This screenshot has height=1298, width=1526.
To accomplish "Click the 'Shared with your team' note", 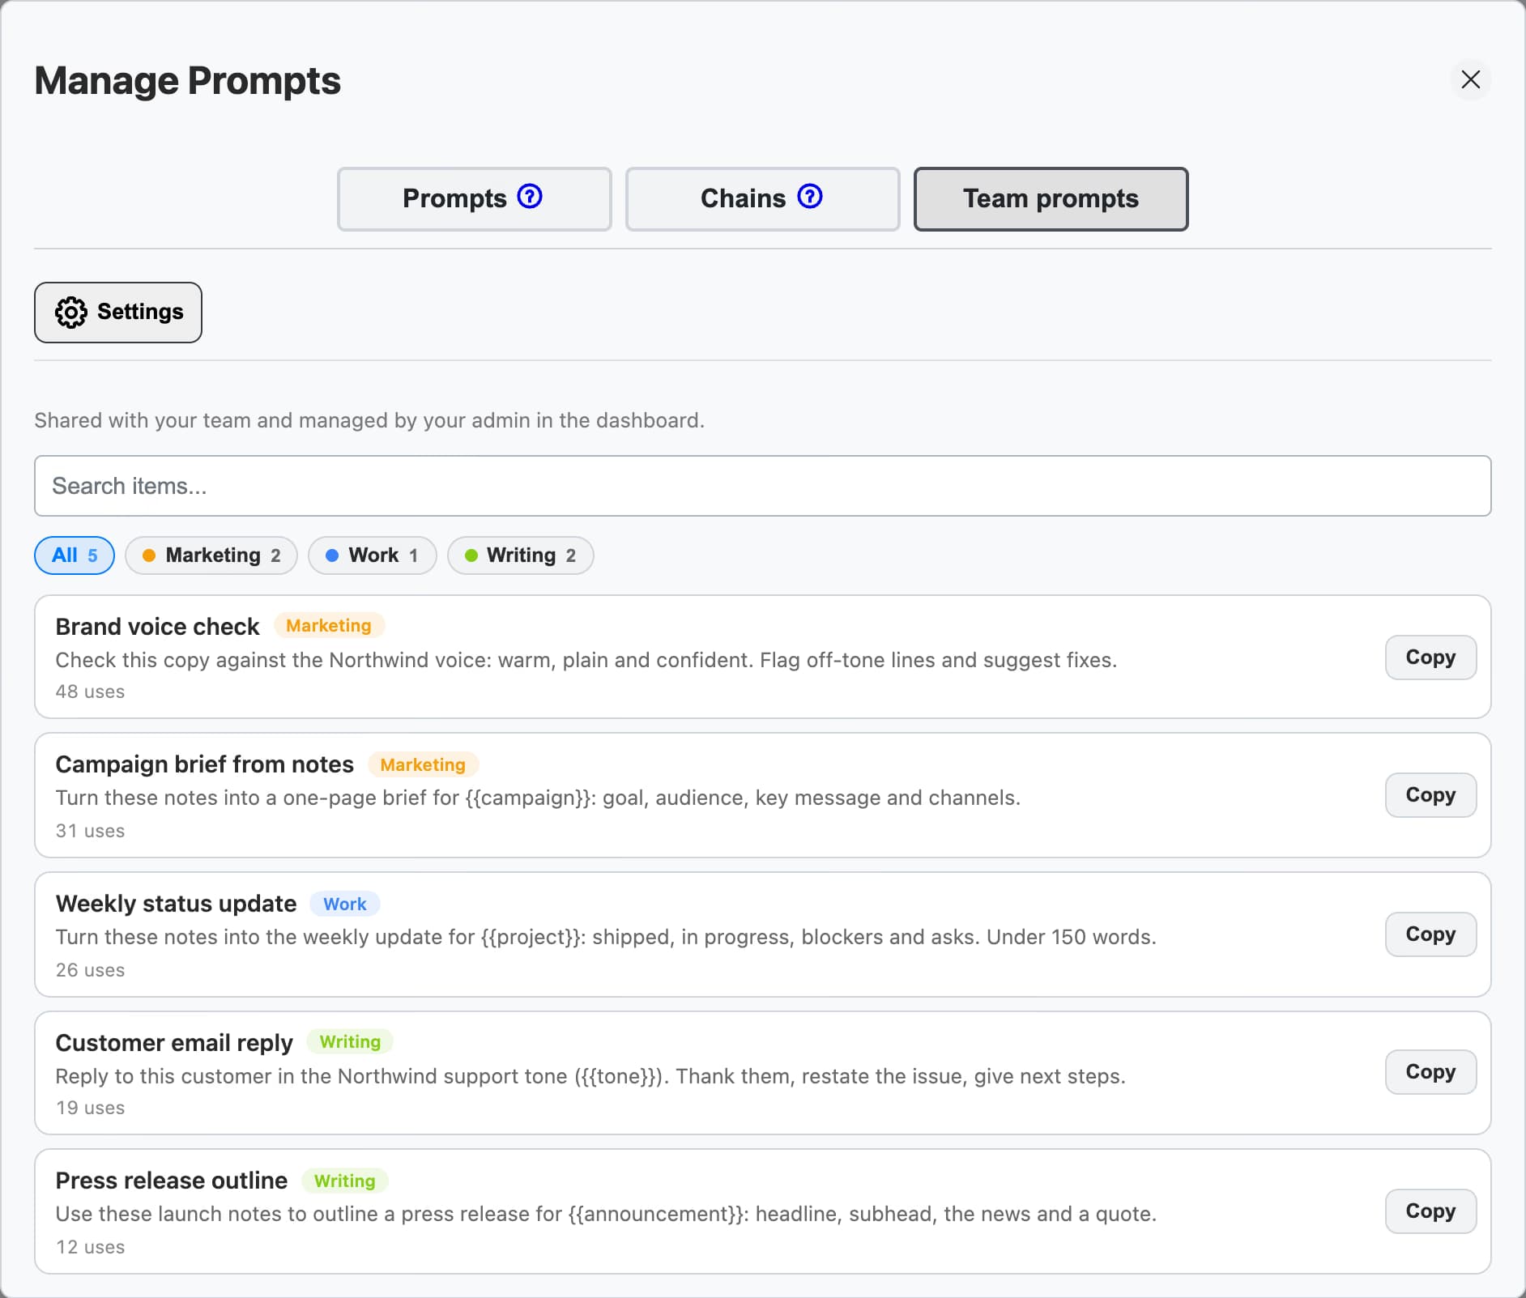I will click(369, 420).
